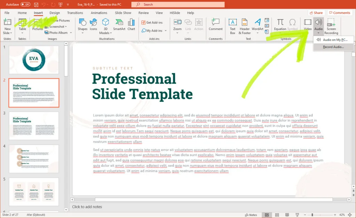Go to the Slide Show tab
356x218 pixels.
pos(123,13)
